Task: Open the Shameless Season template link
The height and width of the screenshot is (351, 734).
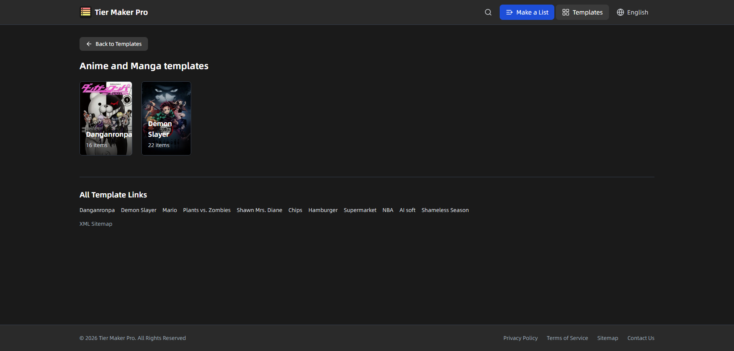Action: pyautogui.click(x=445, y=210)
